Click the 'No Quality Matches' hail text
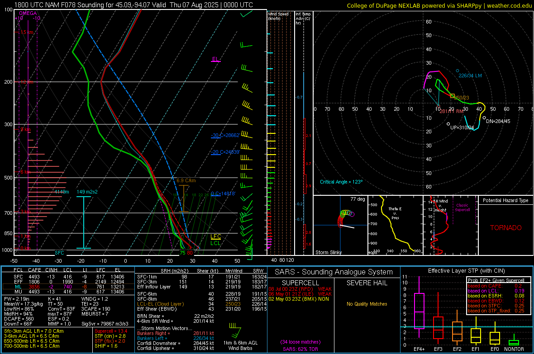The image size is (534, 354). tap(367, 304)
